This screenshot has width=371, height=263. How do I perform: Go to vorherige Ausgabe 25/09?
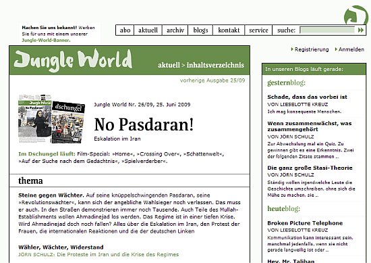pyautogui.click(x=212, y=80)
